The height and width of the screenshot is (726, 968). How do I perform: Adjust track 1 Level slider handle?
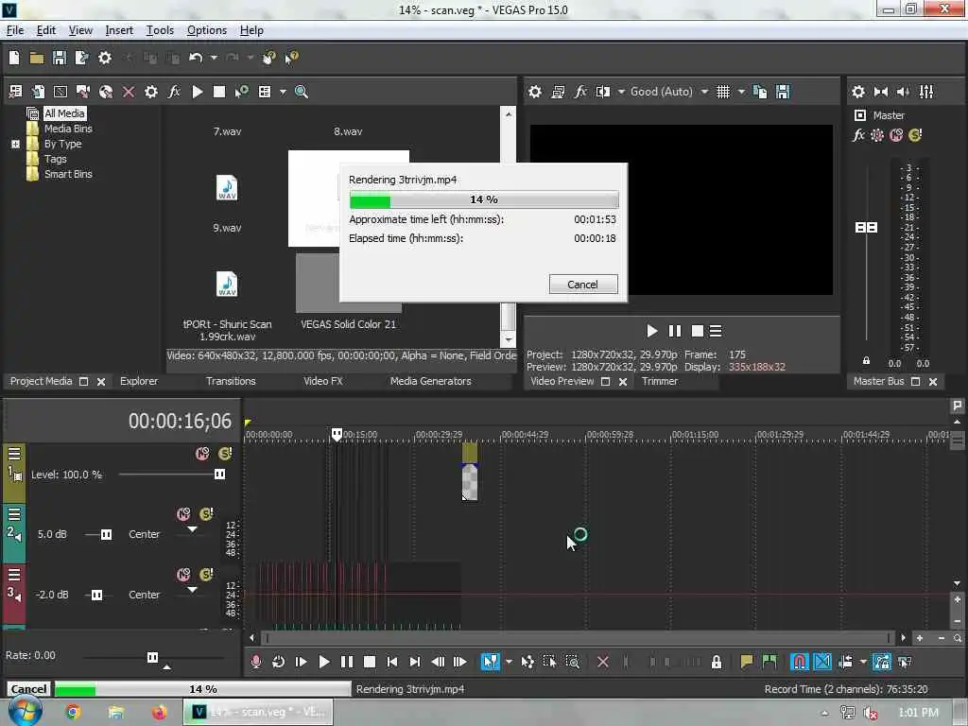coord(219,475)
